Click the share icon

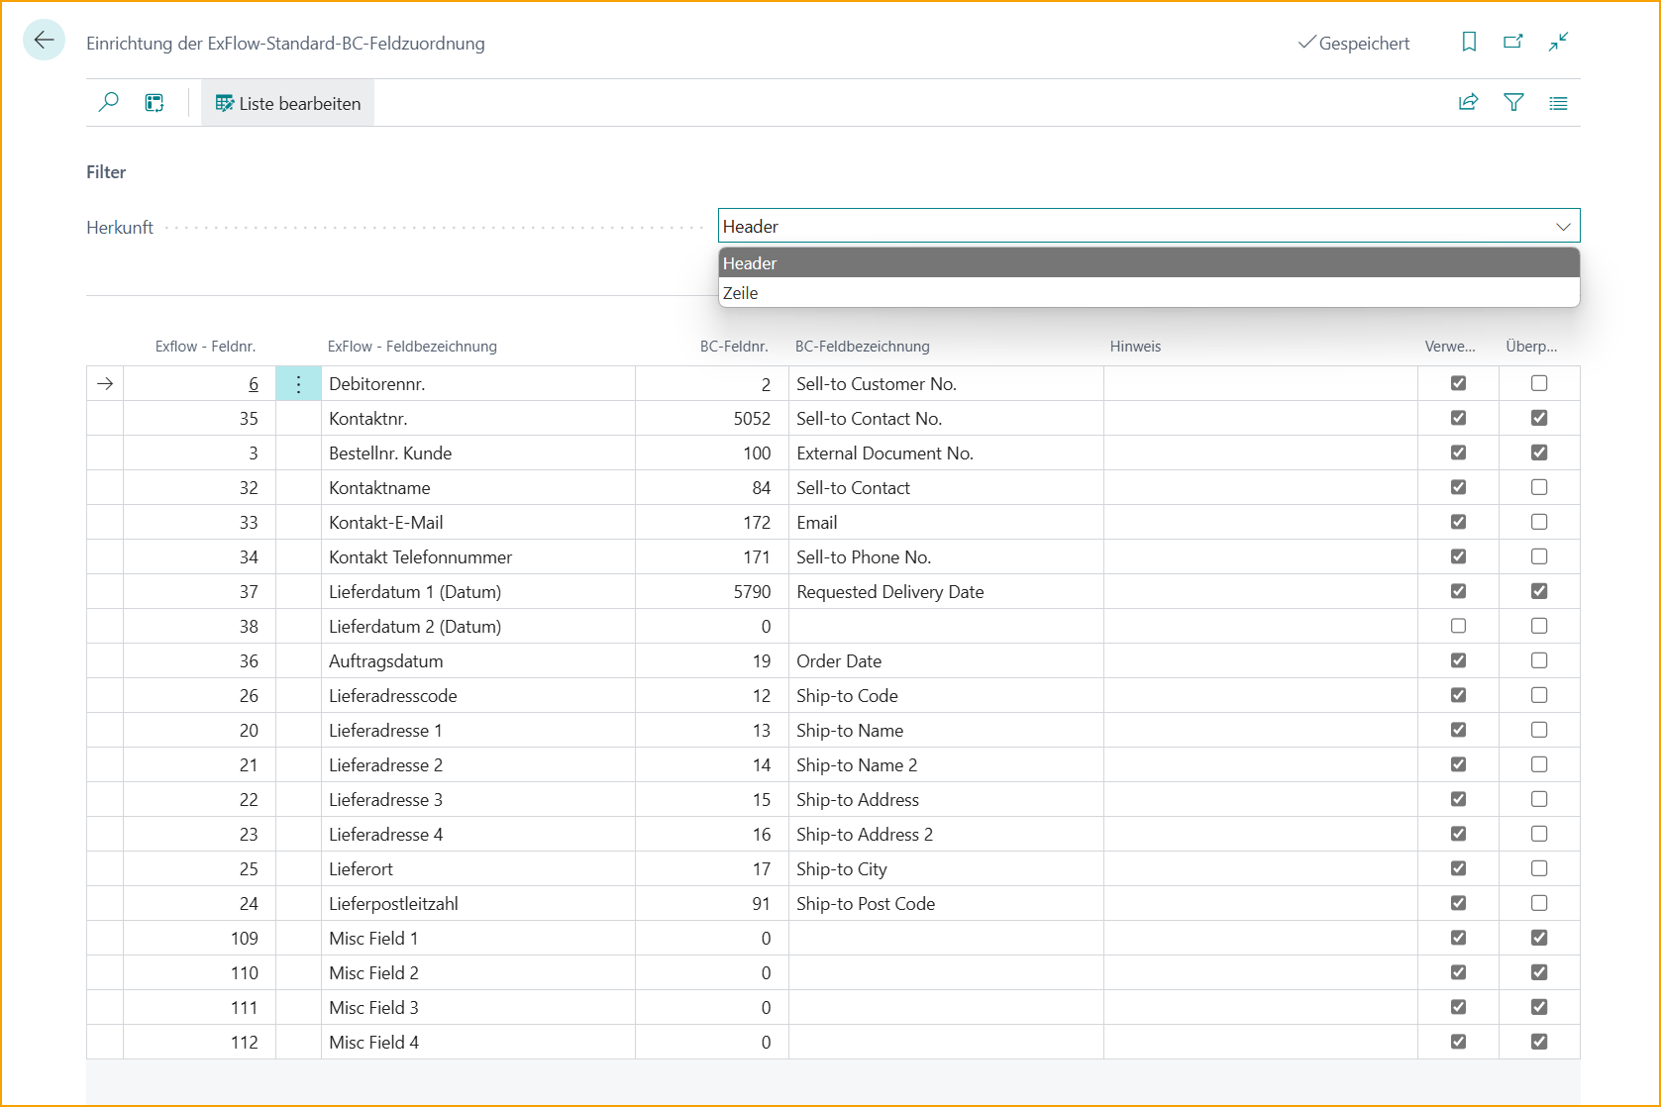[x=1468, y=102]
